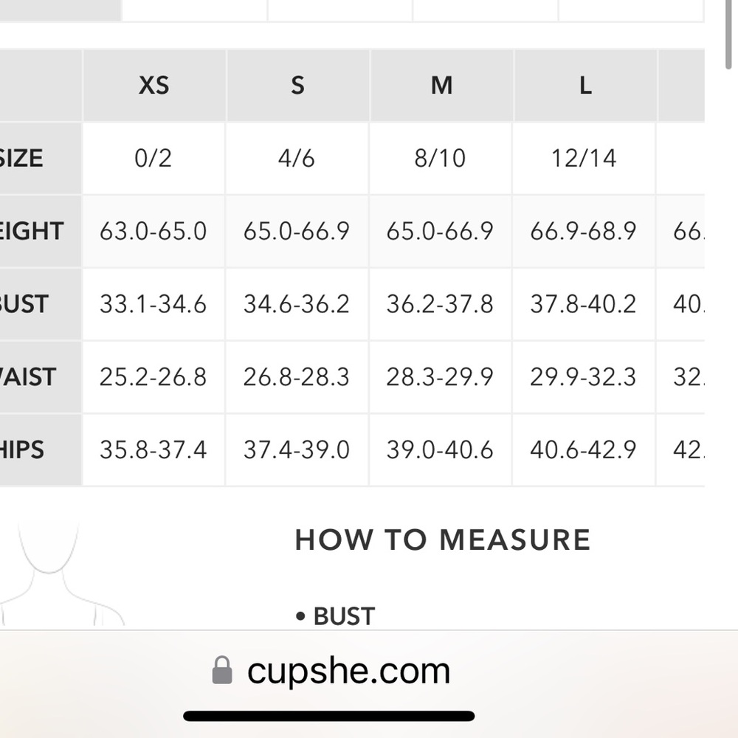Click the HIPS row label
The width and height of the screenshot is (738, 738).
pyautogui.click(x=21, y=450)
